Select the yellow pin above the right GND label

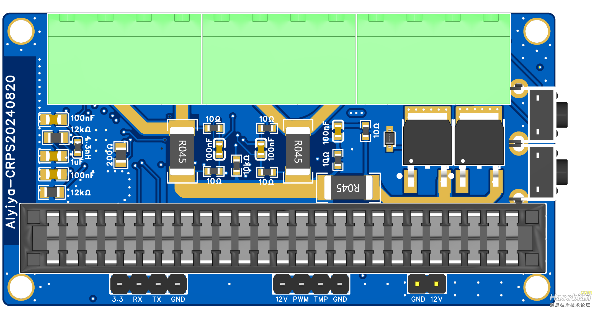pos(417,284)
